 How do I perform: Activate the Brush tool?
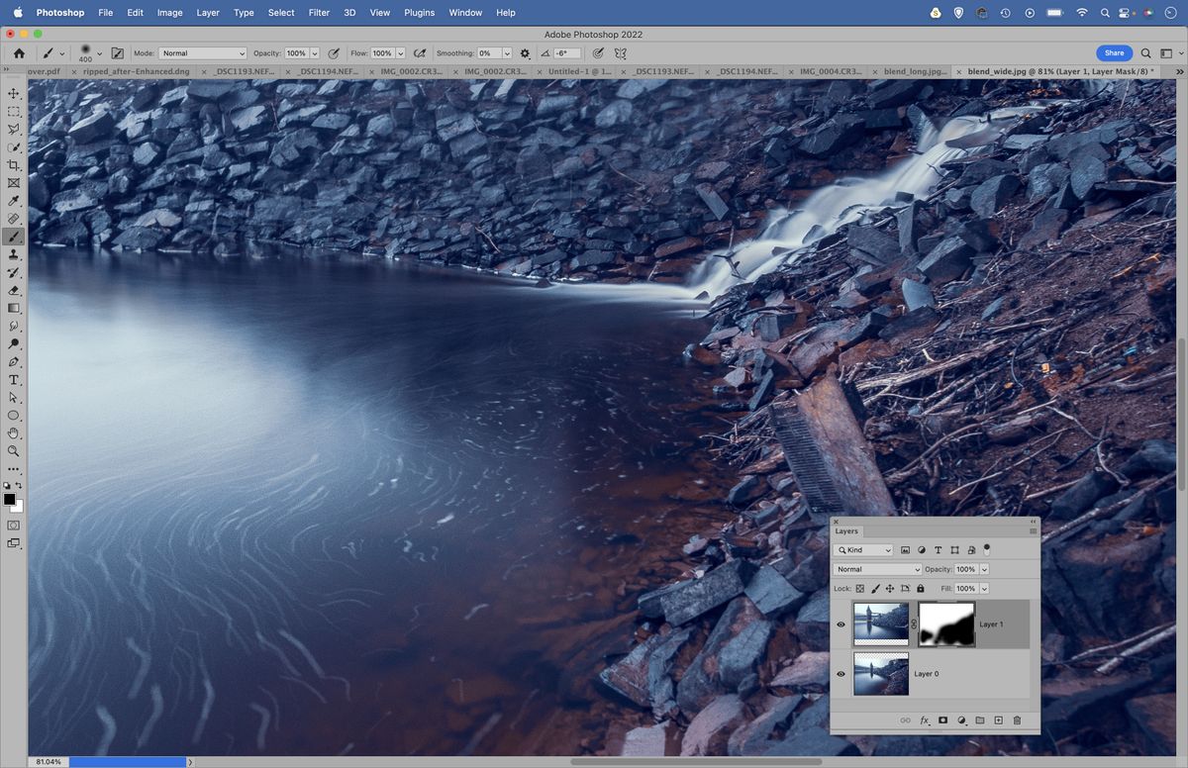14,236
